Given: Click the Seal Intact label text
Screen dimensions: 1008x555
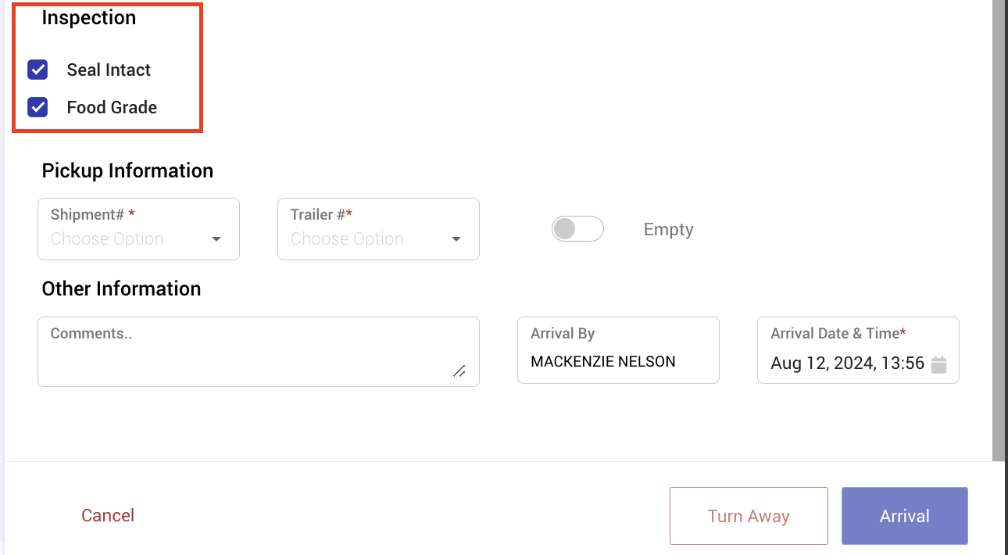Looking at the screenshot, I should coord(109,70).
